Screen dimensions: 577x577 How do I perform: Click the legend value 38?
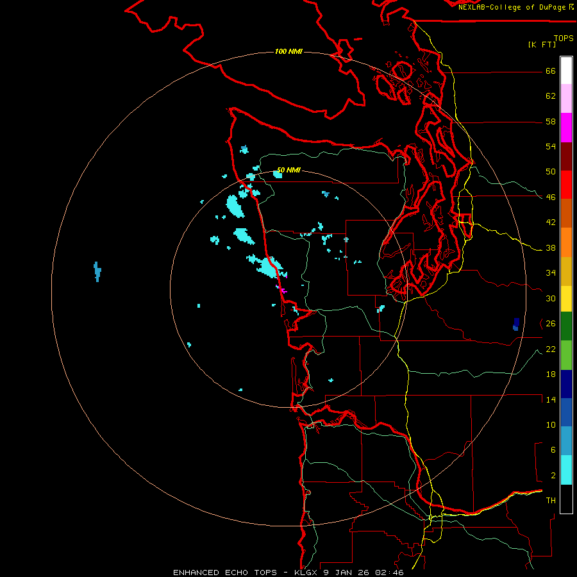(x=551, y=248)
